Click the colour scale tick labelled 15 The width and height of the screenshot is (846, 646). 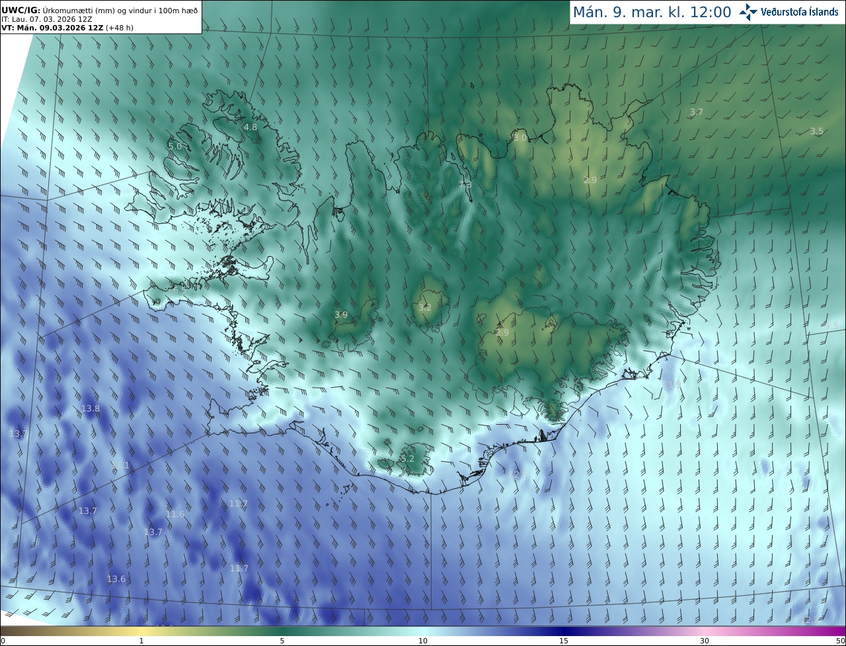pos(564,641)
